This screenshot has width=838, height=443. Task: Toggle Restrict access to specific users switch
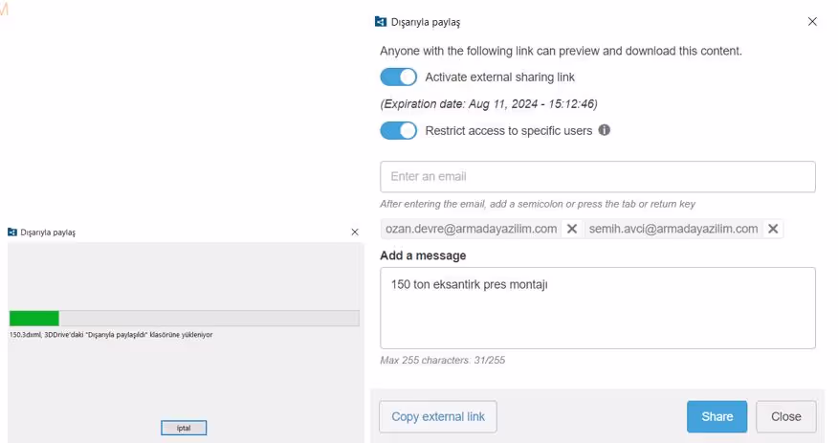point(398,130)
